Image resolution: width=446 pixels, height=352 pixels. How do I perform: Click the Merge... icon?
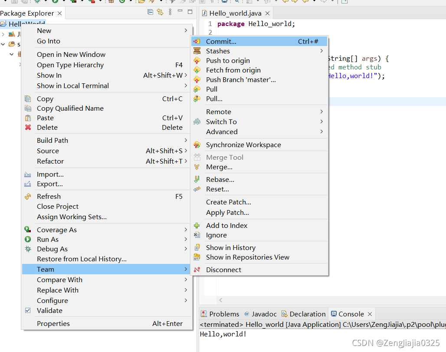click(197, 167)
